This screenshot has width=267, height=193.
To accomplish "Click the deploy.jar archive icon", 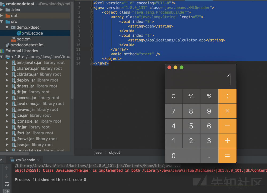I will [x=14, y=80].
